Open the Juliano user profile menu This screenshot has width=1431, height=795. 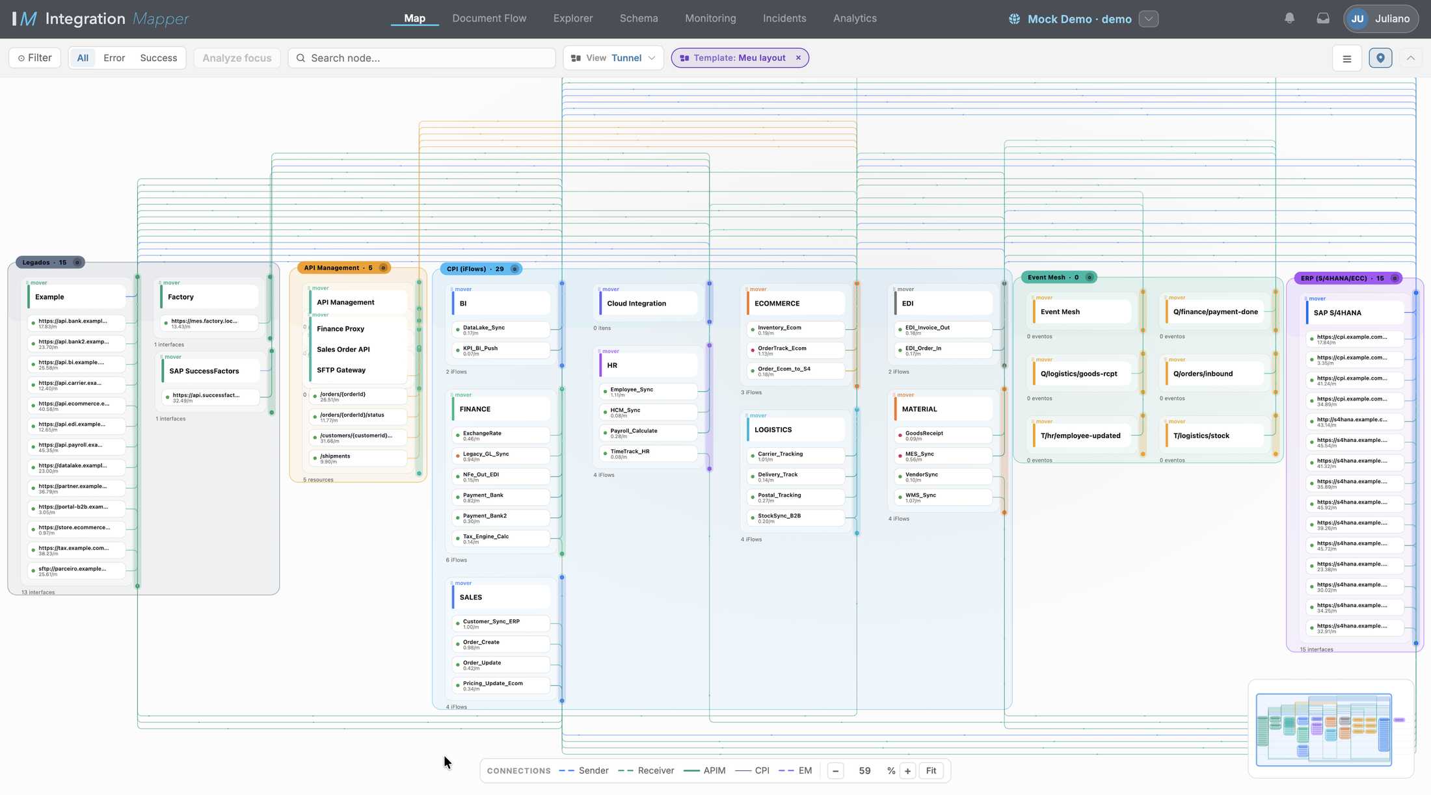[1381, 19]
